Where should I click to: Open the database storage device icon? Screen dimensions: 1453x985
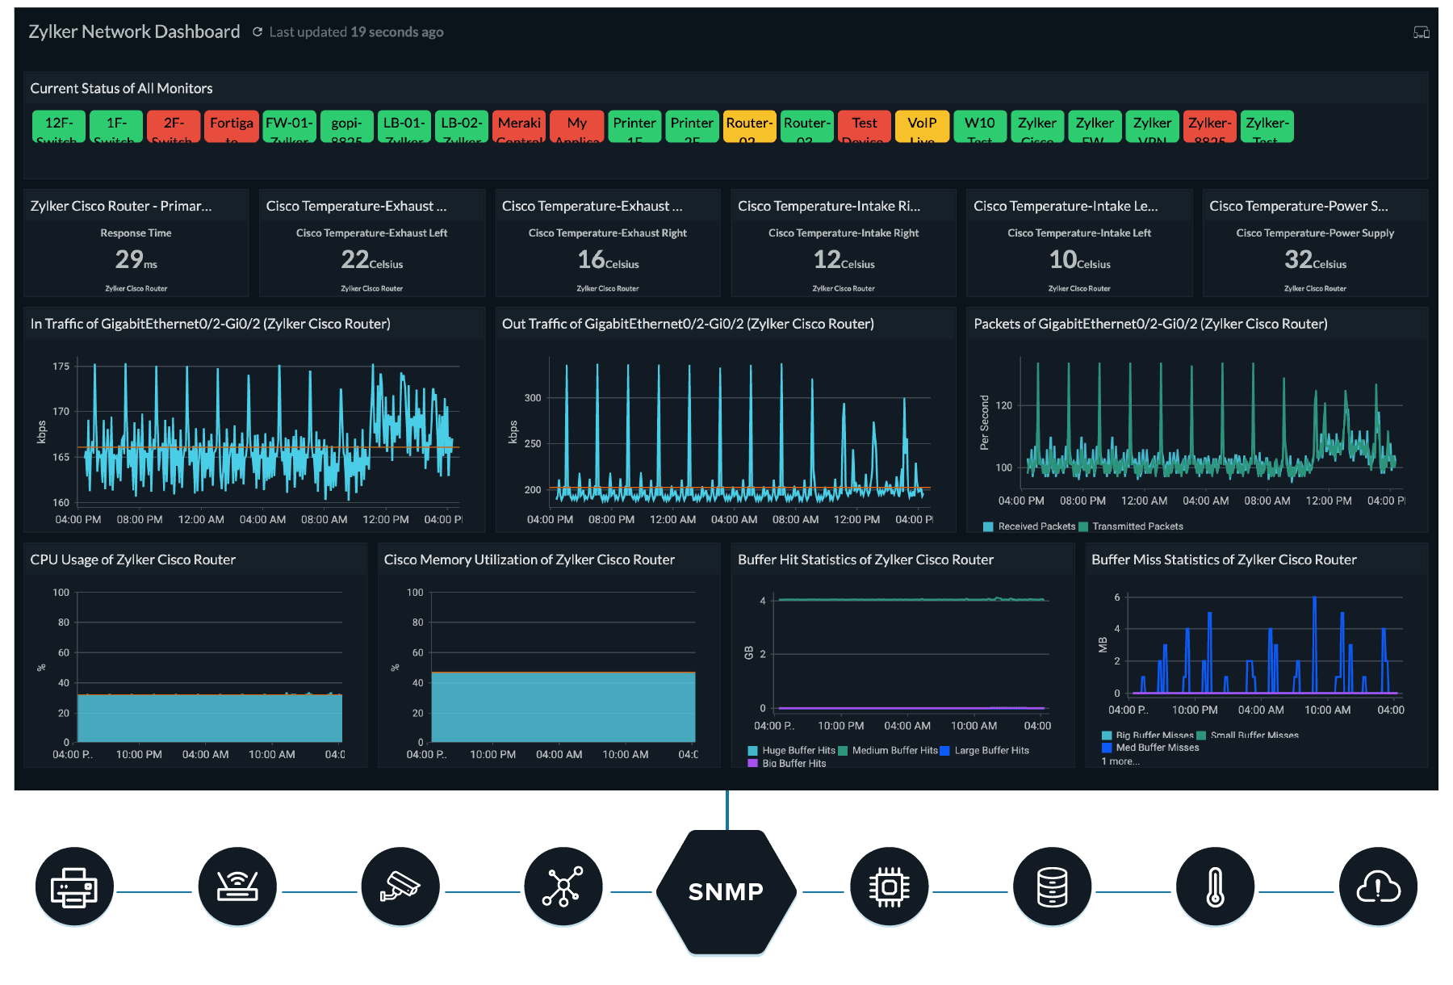1053,886
